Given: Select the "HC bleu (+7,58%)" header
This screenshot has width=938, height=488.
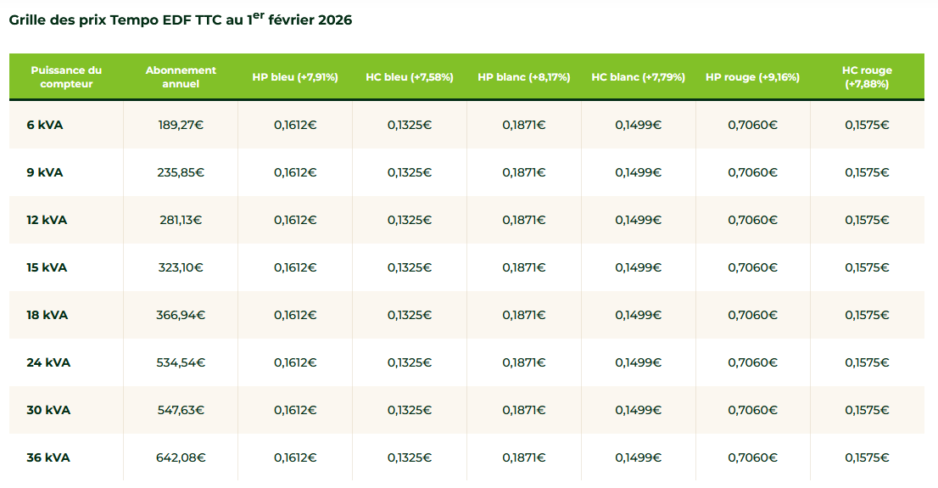Looking at the screenshot, I should [410, 77].
